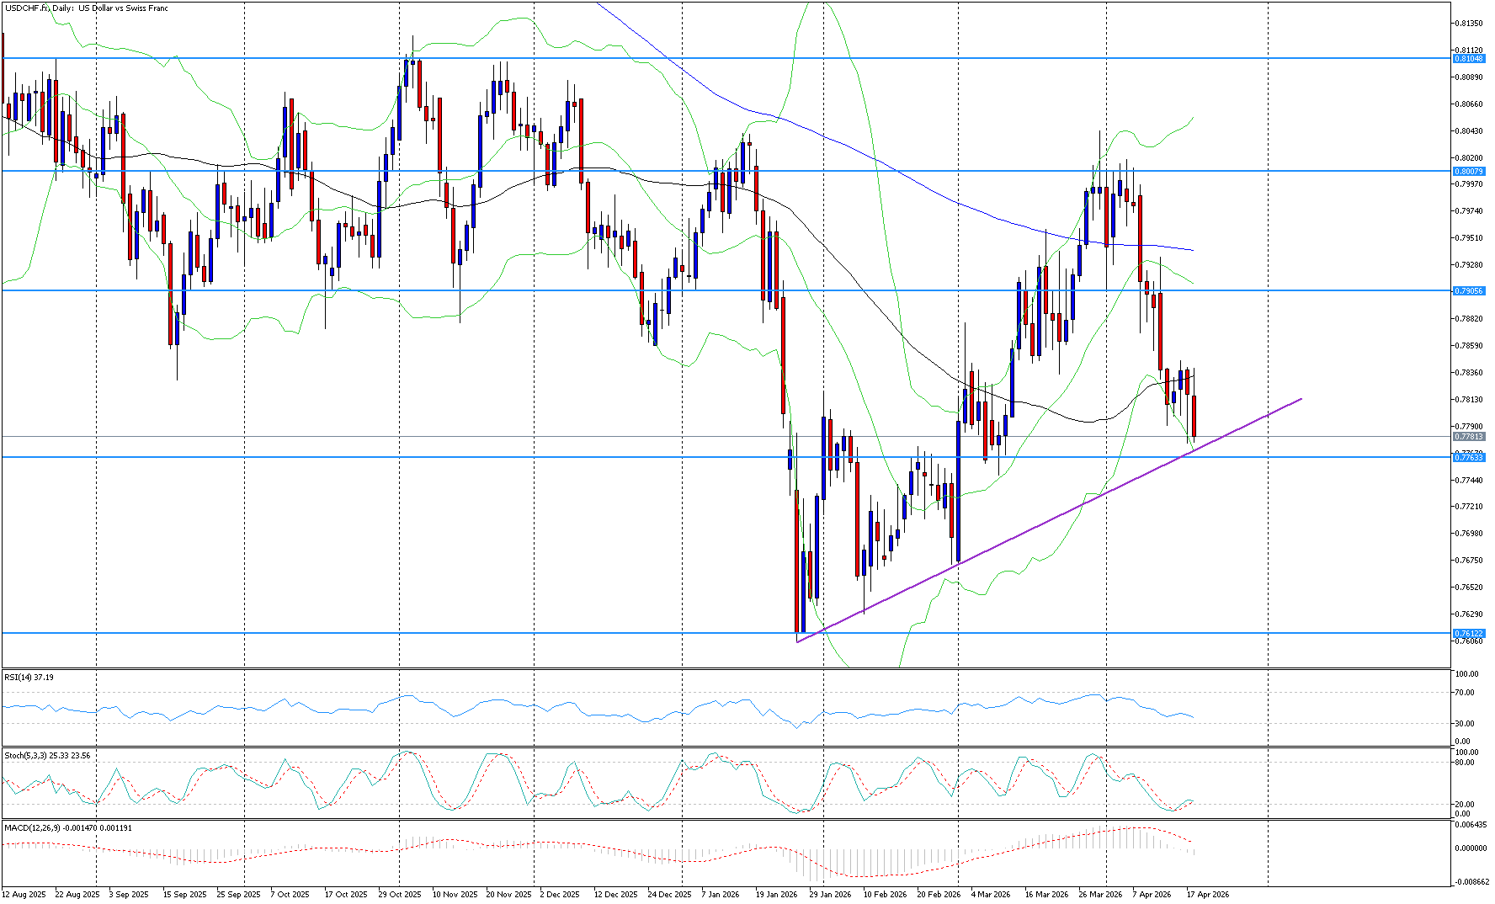Click the RSI 70.00 scale value
Image resolution: width=1495 pixels, height=904 pixels.
coord(1466,693)
